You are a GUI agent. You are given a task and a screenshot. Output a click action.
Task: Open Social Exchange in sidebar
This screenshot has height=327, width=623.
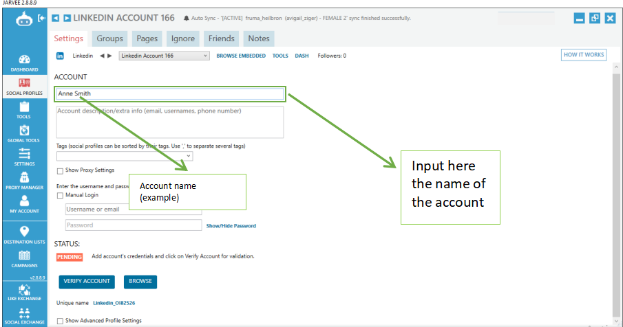(x=24, y=316)
